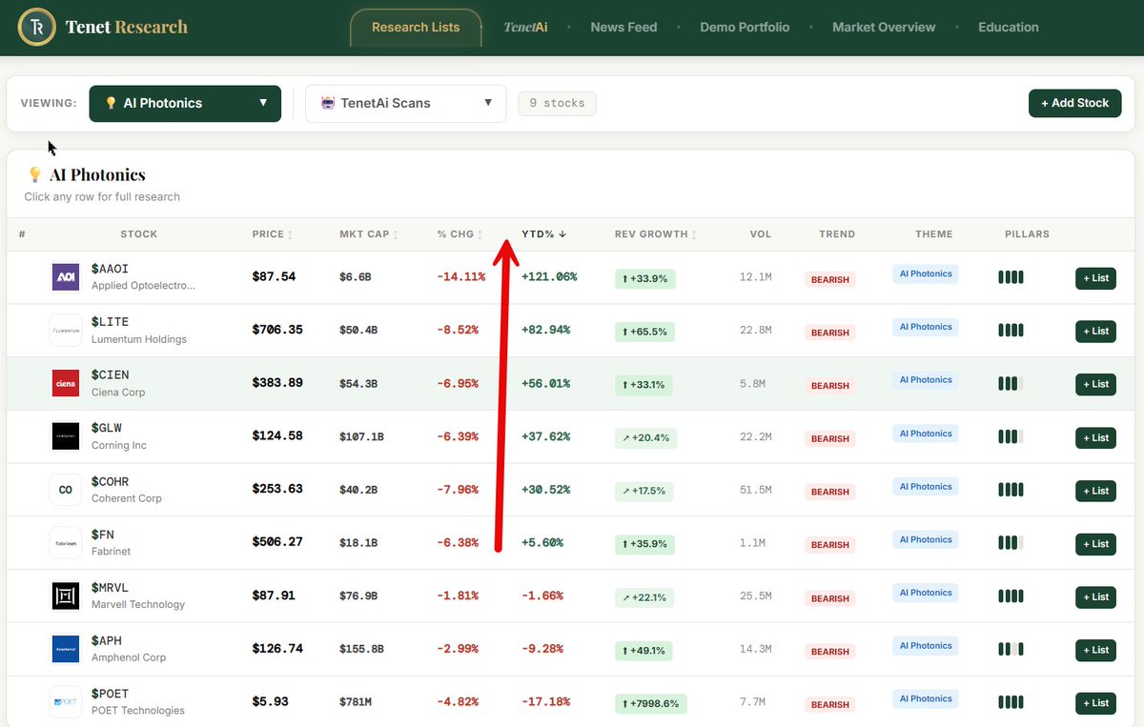Click the pillars bars icon for POET

tap(1011, 702)
